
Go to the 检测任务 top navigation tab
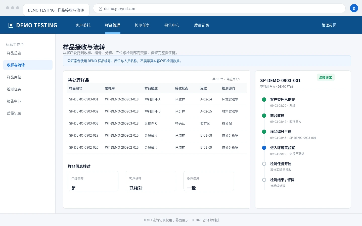click(142, 25)
